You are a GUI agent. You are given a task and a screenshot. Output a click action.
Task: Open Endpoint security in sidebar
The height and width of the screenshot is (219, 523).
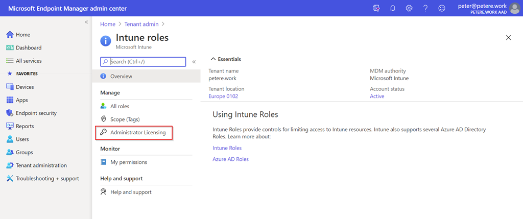(36, 113)
